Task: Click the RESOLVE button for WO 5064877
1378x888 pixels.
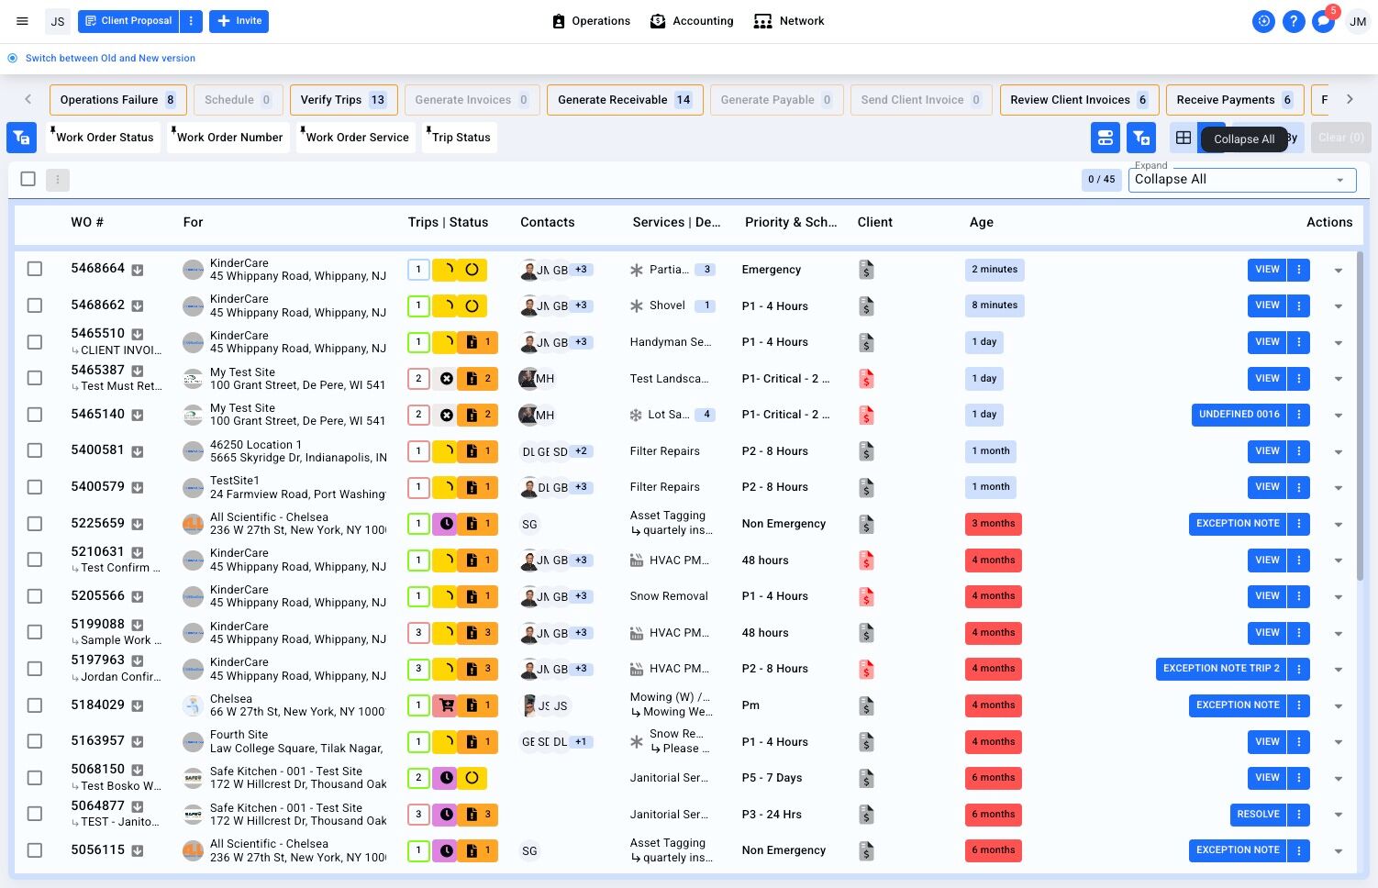Action: click(1258, 815)
